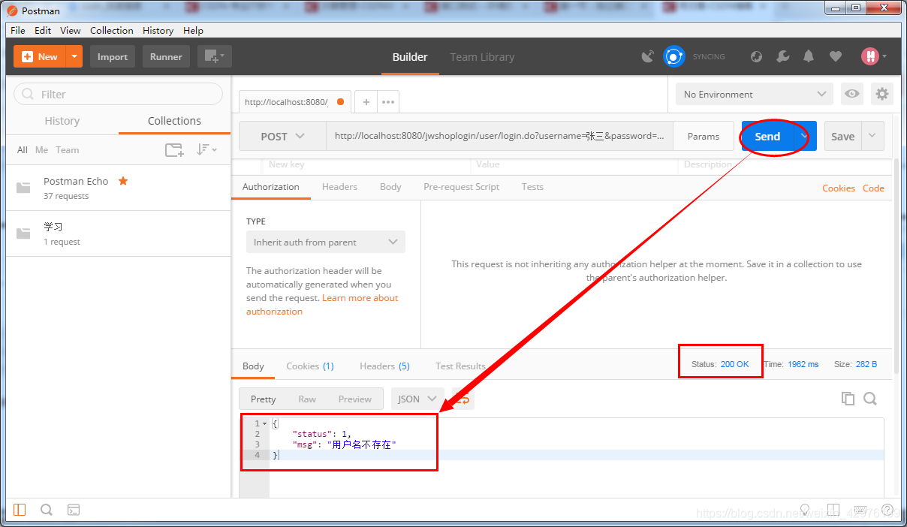Open the JSON format dropdown
This screenshot has height=527, width=907.
point(417,399)
